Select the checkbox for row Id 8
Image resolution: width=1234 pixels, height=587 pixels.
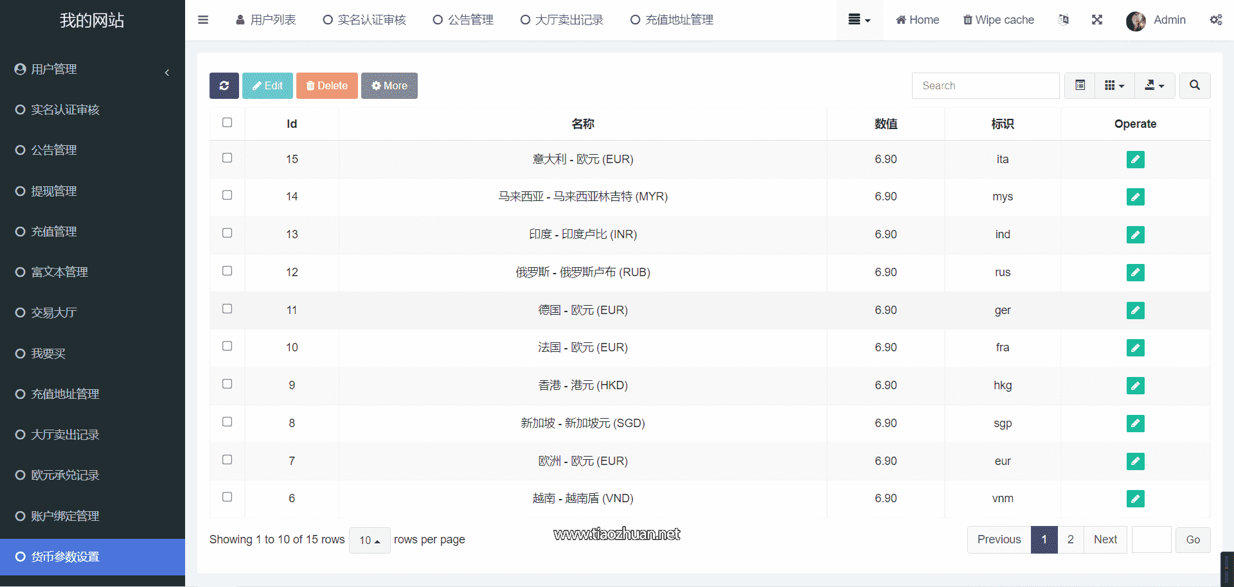(227, 422)
